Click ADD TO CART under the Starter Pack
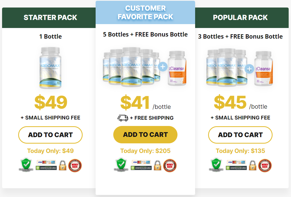 tap(50, 135)
